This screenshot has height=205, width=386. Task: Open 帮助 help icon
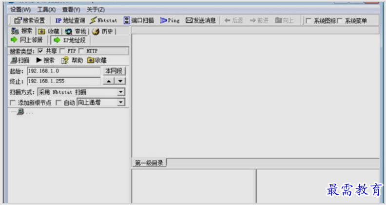[72, 60]
